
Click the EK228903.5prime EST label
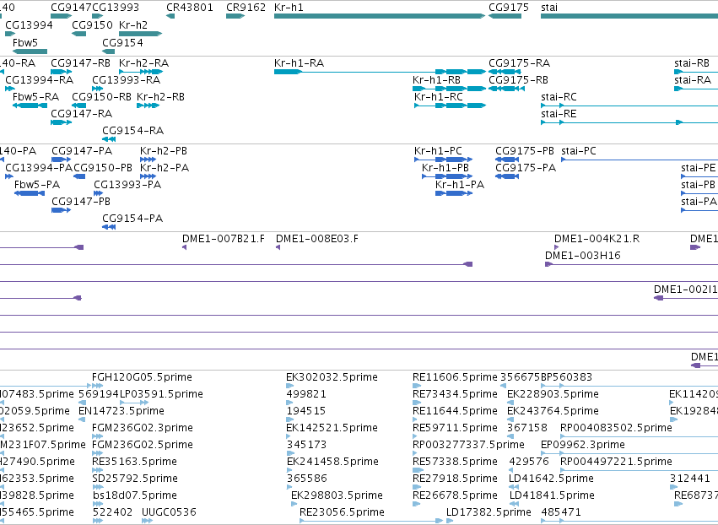tap(553, 394)
